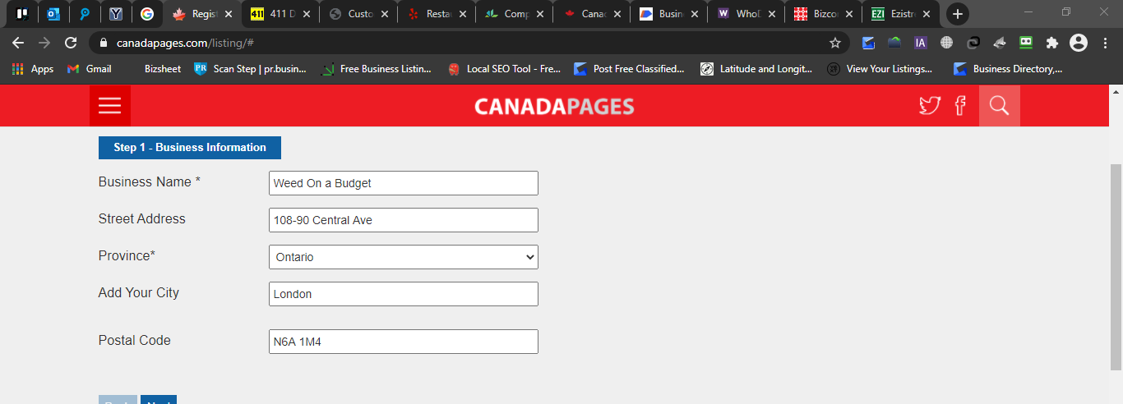Click the dark blue arch extension icon
This screenshot has width=1123, height=404.
(x=894, y=43)
